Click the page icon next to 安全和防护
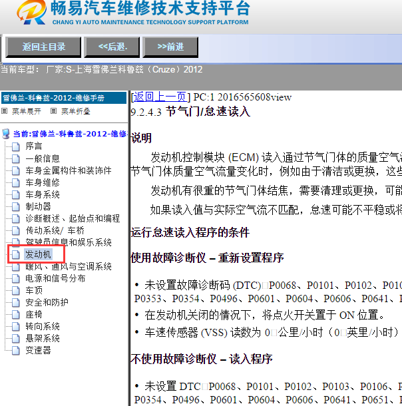The image size is (402, 406). tap(16, 302)
